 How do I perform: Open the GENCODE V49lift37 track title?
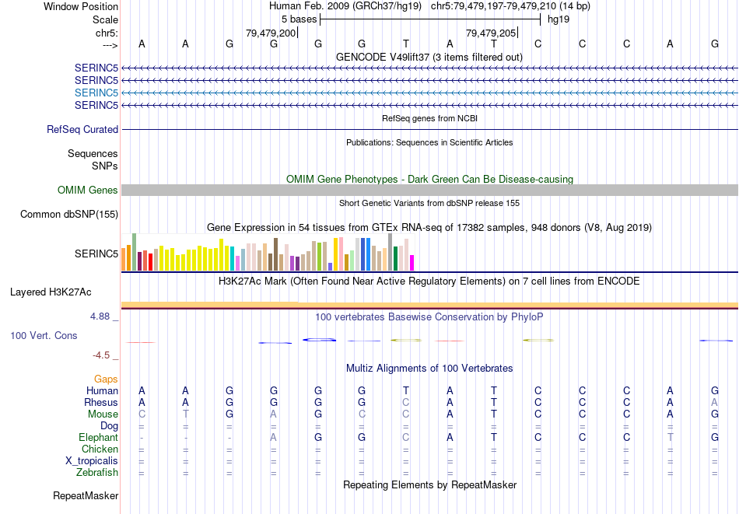[x=429, y=57]
